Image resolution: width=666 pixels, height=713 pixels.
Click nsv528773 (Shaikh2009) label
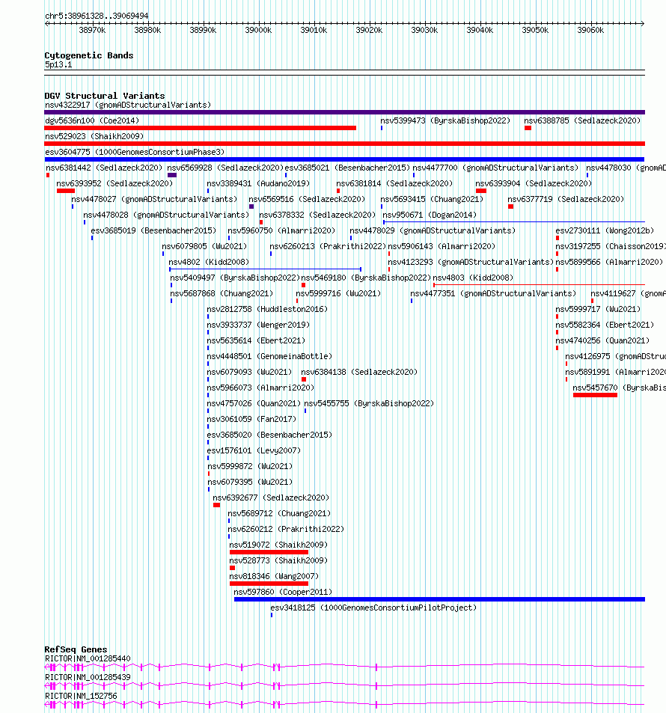click(x=278, y=560)
